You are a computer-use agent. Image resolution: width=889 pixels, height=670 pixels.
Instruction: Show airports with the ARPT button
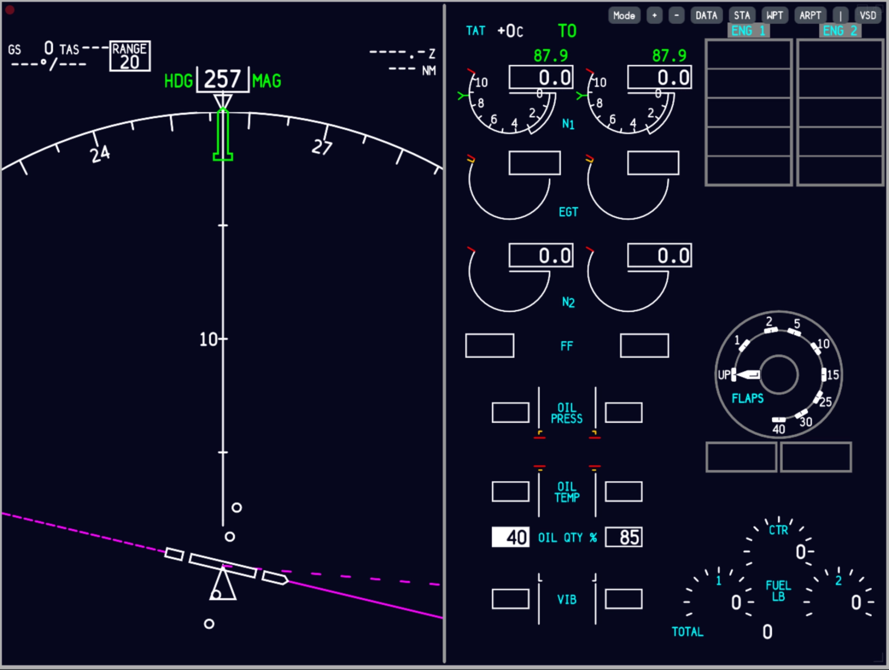click(810, 15)
